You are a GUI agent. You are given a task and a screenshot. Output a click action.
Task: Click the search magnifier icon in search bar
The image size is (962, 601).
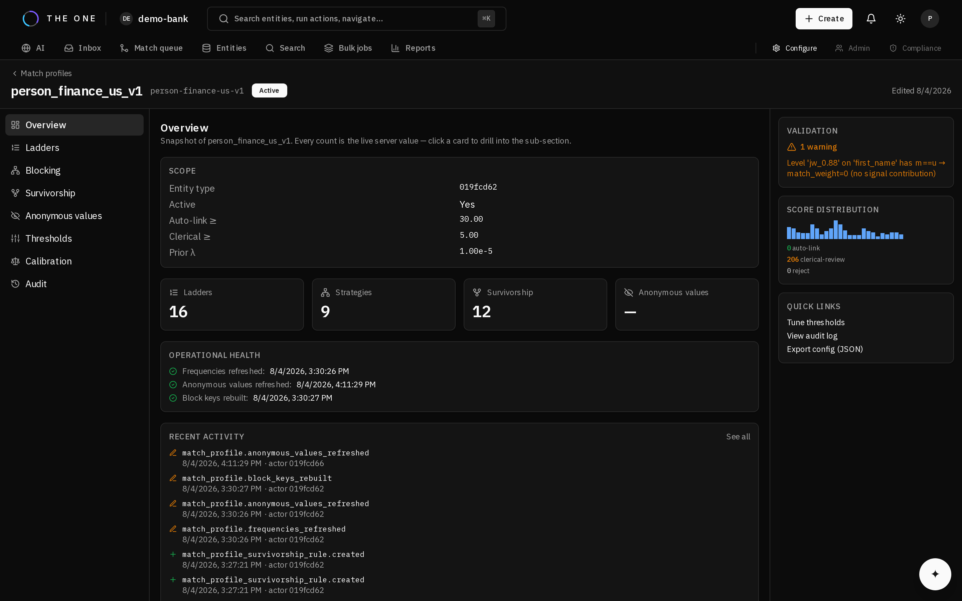[x=224, y=19]
